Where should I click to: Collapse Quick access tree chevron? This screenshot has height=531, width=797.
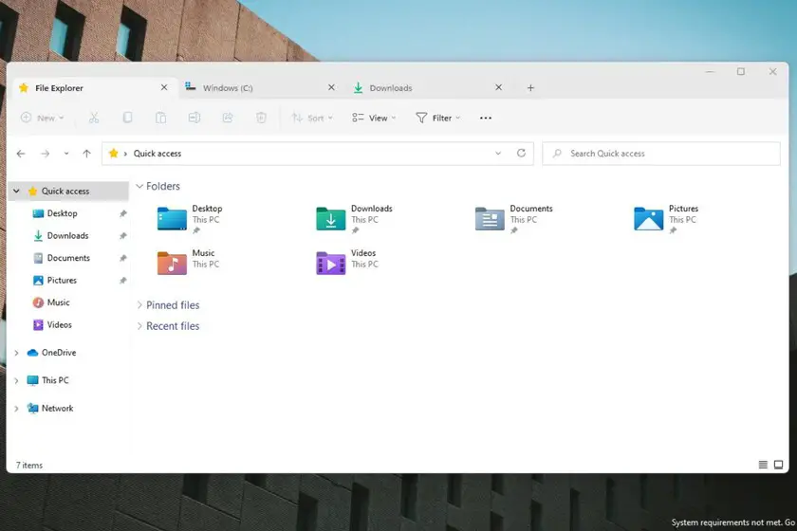pyautogui.click(x=16, y=191)
